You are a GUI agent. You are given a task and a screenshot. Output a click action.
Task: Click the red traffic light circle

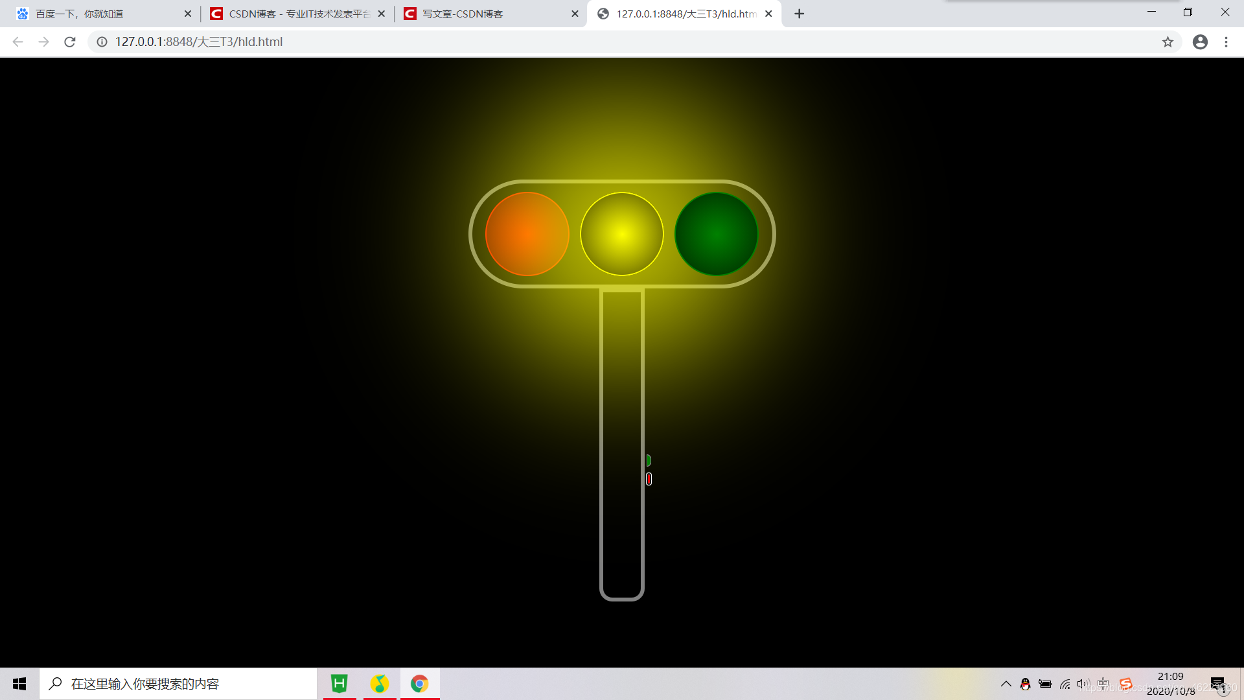527,234
